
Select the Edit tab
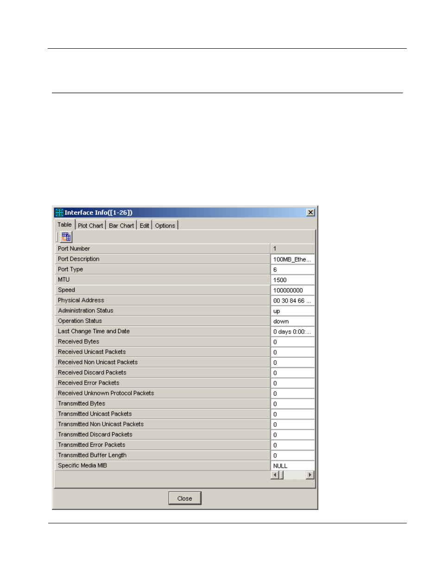pyautogui.click(x=145, y=225)
